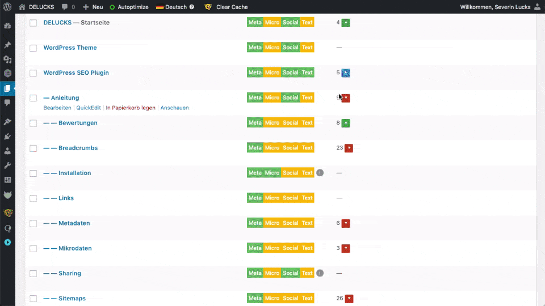Expand red ranking arrow in Mikrodaten row

[346, 248]
